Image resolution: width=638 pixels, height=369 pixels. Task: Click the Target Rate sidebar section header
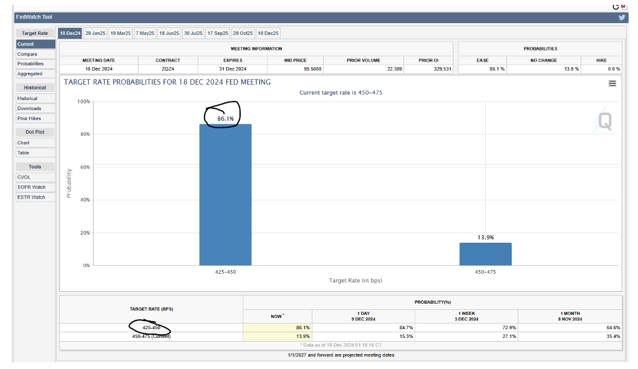(x=35, y=33)
